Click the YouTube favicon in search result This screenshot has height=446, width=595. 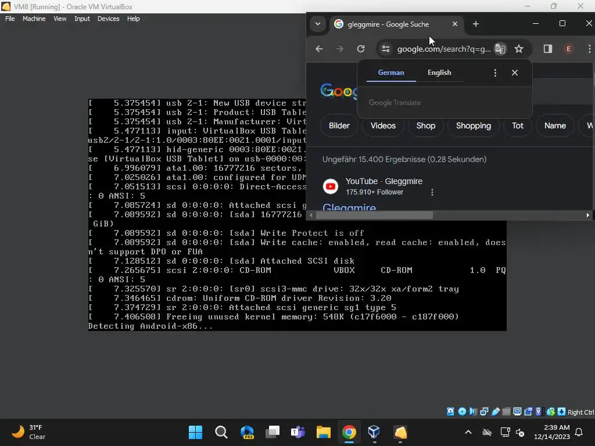tap(331, 186)
